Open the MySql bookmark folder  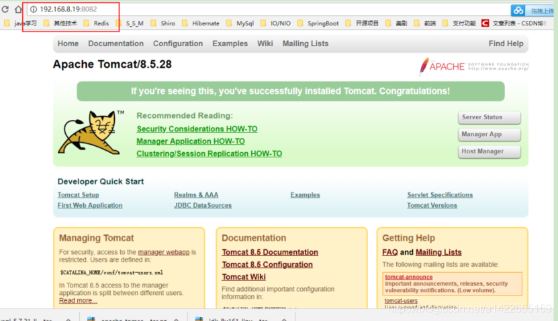(240, 23)
